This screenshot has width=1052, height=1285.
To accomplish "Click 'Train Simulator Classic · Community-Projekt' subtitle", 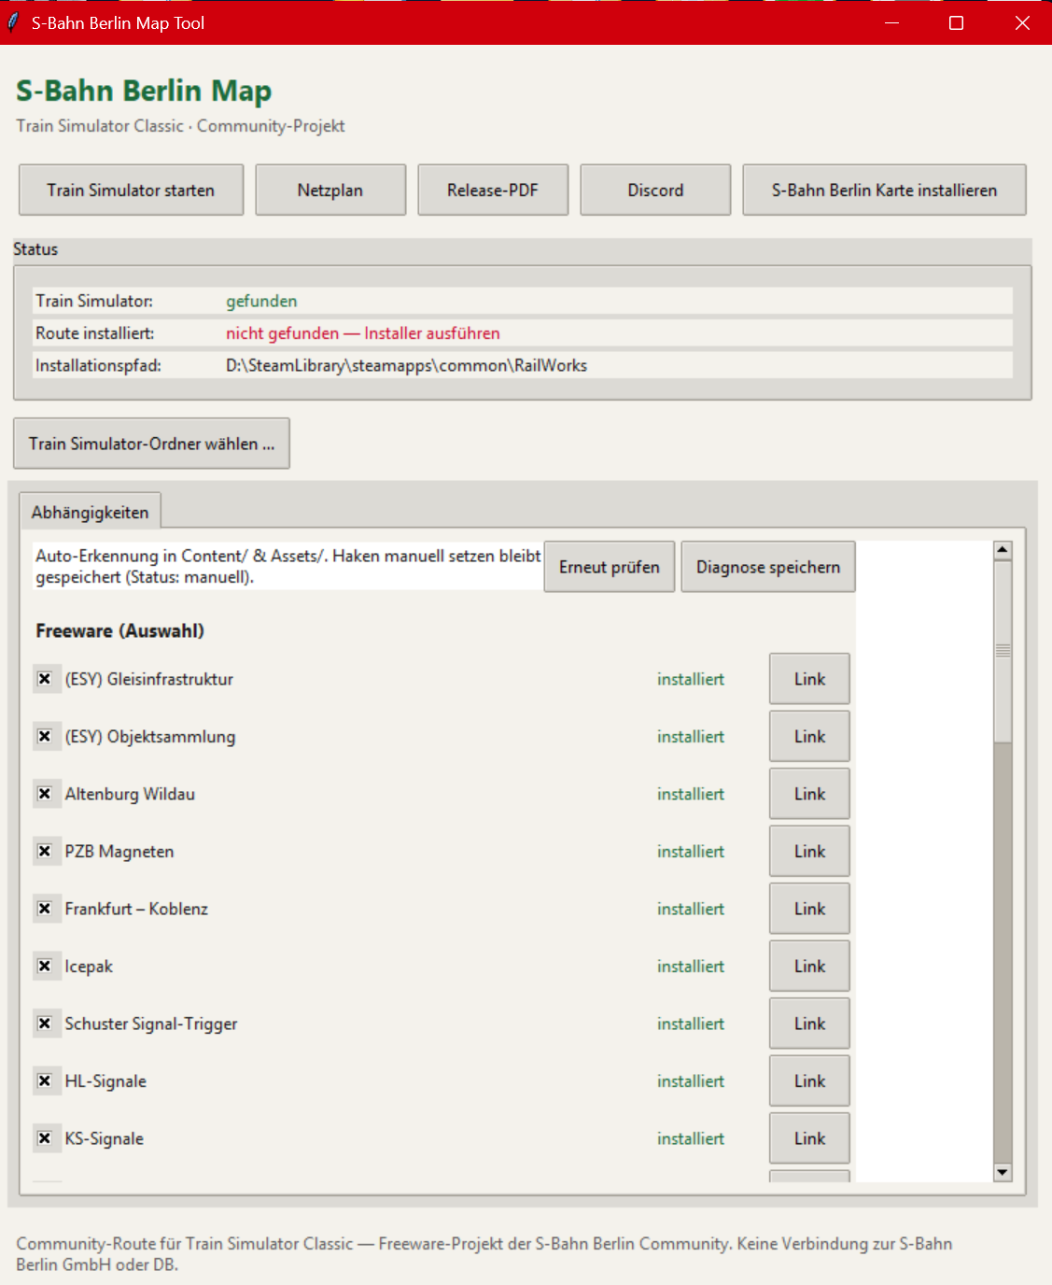I will tap(180, 126).
